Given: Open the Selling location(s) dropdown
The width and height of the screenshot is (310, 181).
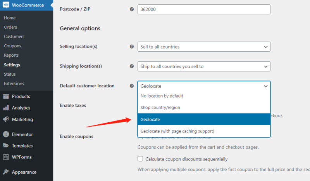Looking at the screenshot, I should (204, 47).
